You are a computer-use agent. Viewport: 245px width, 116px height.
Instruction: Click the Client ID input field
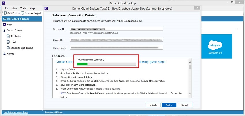click(116, 40)
